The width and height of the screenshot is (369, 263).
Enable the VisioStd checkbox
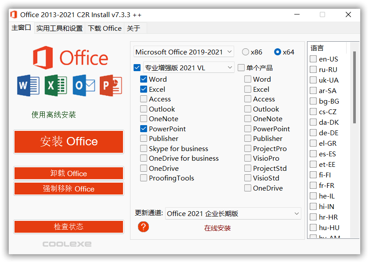[x=248, y=178]
